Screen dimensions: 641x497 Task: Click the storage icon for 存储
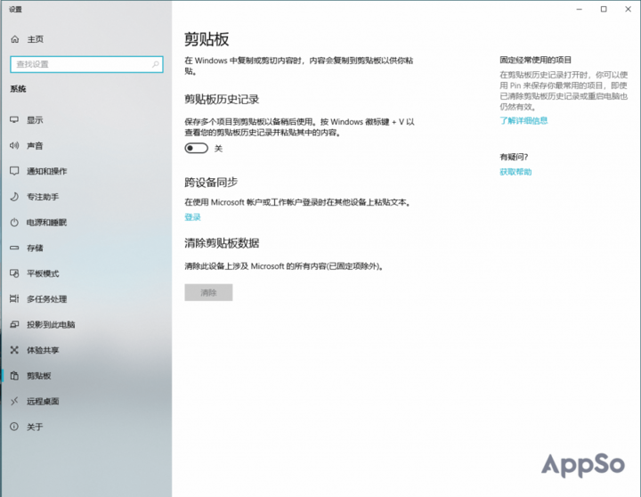click(x=14, y=248)
